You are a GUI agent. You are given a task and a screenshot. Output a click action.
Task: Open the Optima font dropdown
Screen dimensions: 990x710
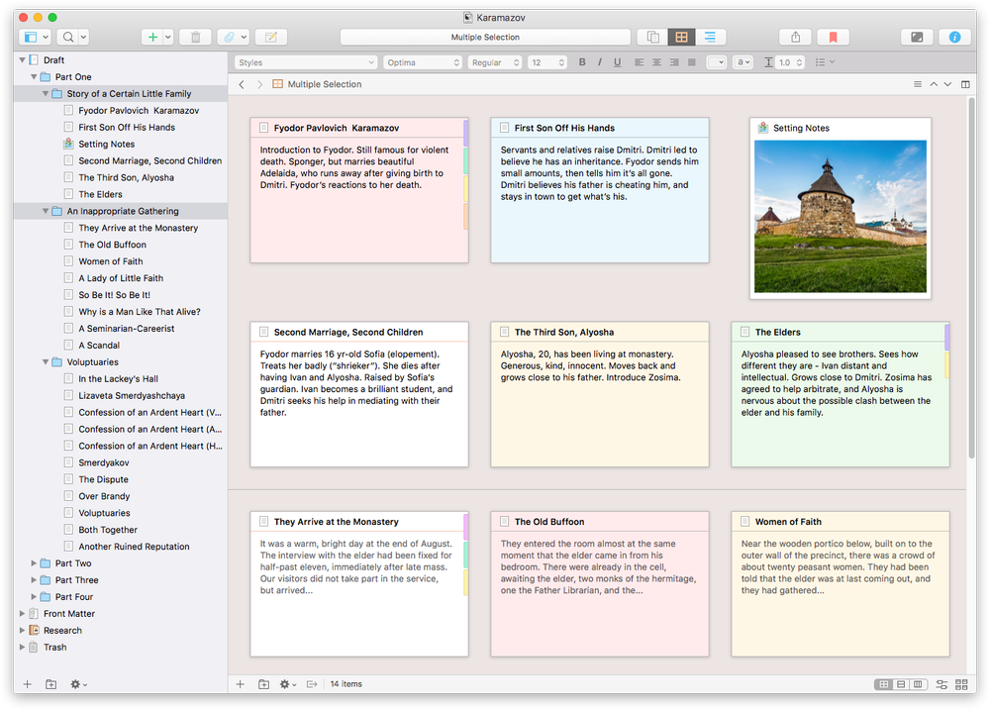[x=423, y=62]
